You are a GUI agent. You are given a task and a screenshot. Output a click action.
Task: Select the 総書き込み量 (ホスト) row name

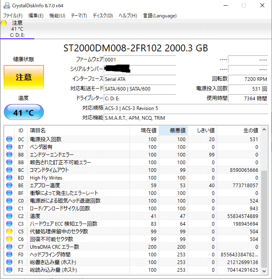coord(53,262)
